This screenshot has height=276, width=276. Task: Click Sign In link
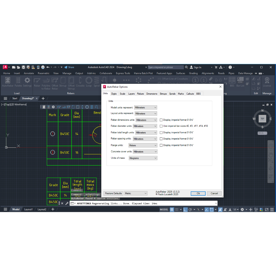[x=196, y=67]
